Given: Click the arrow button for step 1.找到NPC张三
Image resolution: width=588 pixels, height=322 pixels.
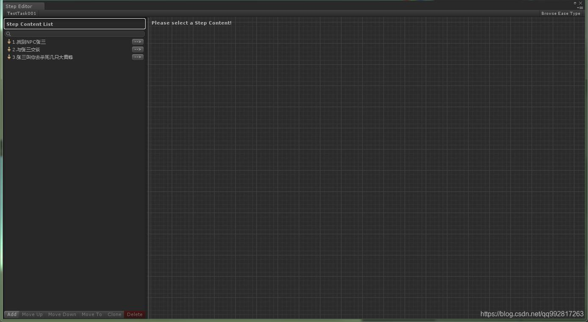Looking at the screenshot, I should pyautogui.click(x=138, y=42).
